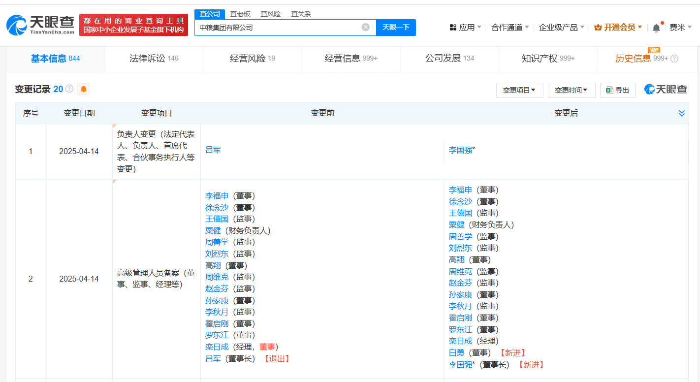Screen dimensions: 700x382
Task: Open the 企业级产品 dropdown
Action: (x=562, y=28)
